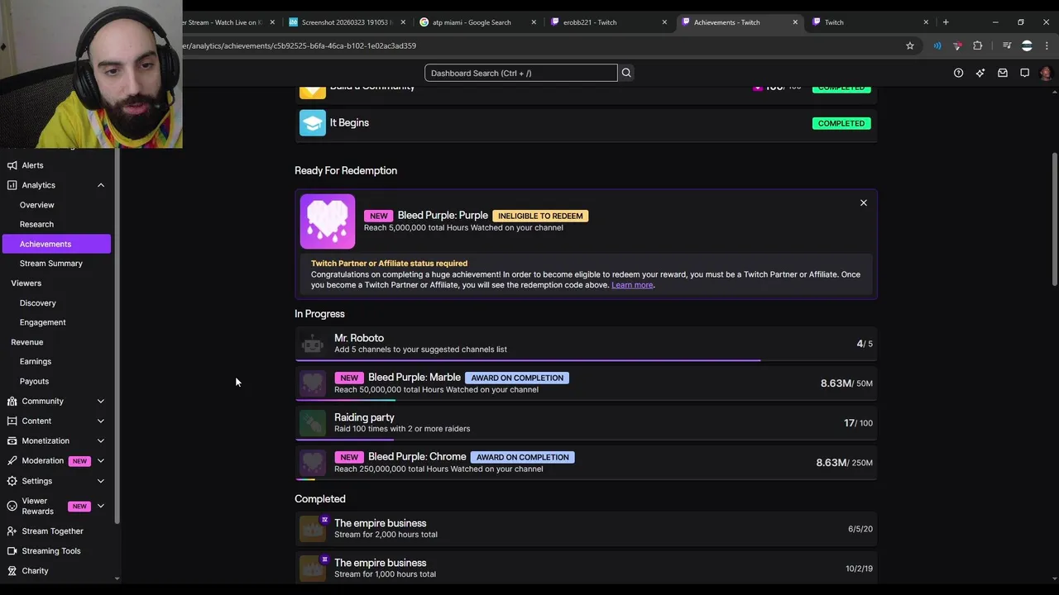Switch to the Screenshot 20260323 browser tab
Screen dimensions: 1059x595
coord(347,22)
